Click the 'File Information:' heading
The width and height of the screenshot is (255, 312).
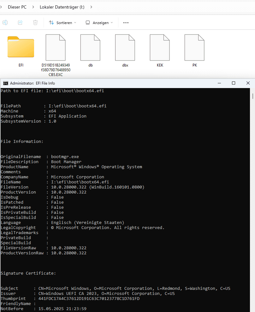pos(22,142)
